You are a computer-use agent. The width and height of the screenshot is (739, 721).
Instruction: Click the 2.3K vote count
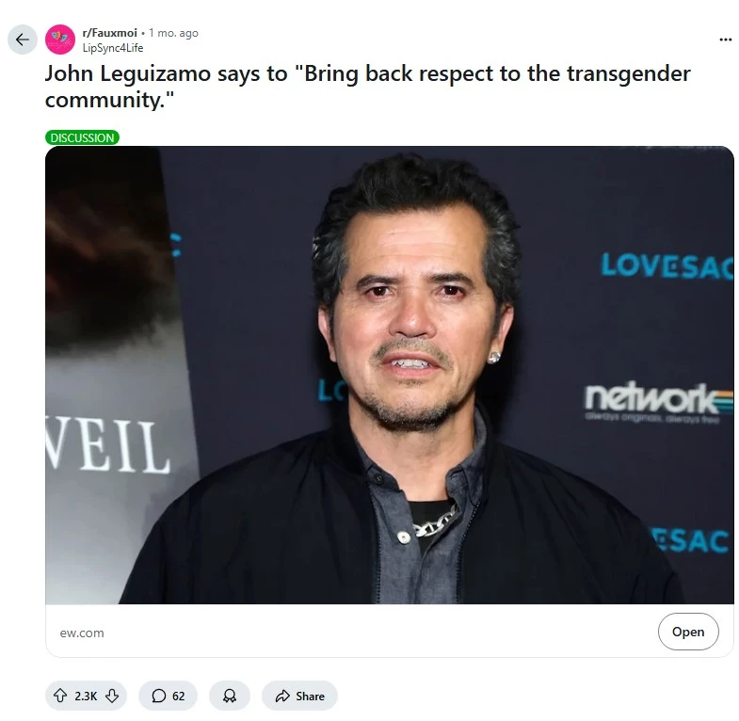click(x=86, y=696)
